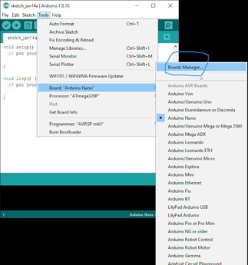Viewport: 248px width, 265px height.
Task: Click the editor scrollbar up arrow
Action: pyautogui.click(x=175, y=46)
